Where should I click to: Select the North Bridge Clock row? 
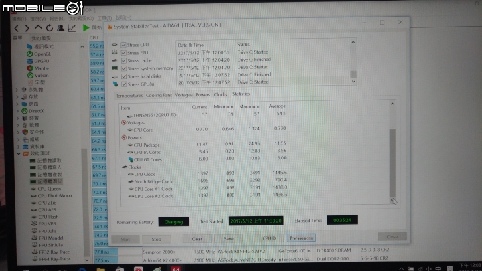204,181
